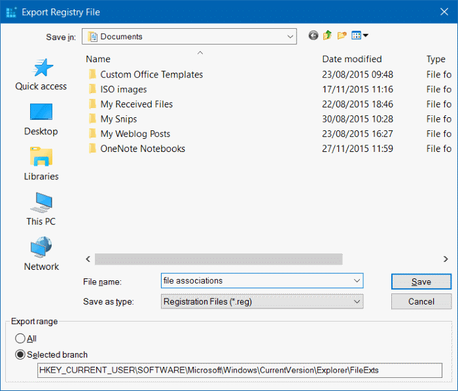
Task: Create a new folder icon
Action: click(342, 35)
